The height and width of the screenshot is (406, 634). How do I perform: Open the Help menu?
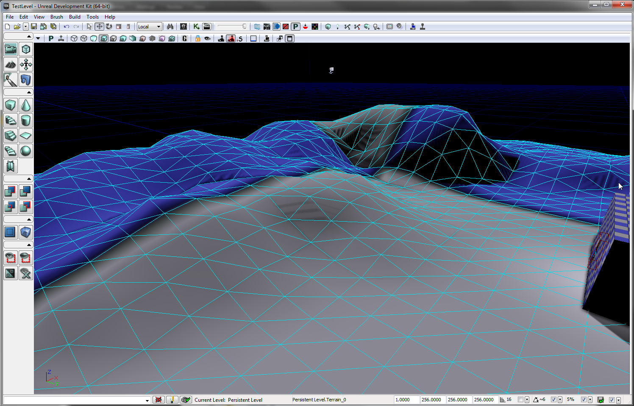click(110, 17)
